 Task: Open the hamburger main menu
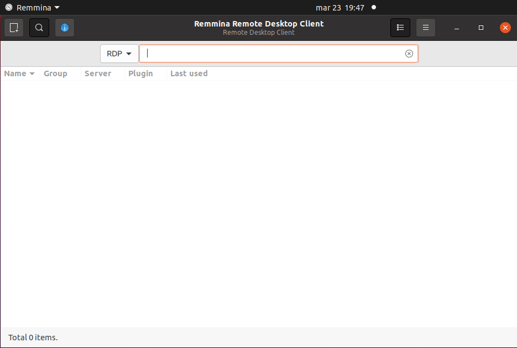tap(426, 28)
